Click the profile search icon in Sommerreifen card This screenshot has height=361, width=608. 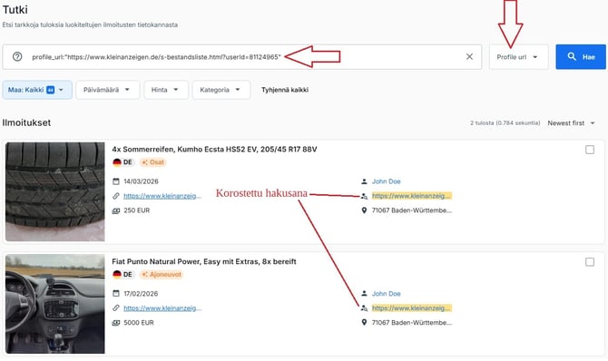pos(364,196)
